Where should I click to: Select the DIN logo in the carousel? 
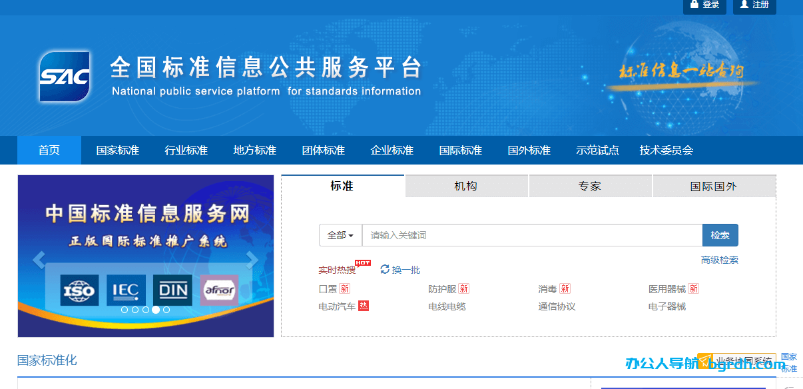click(172, 290)
